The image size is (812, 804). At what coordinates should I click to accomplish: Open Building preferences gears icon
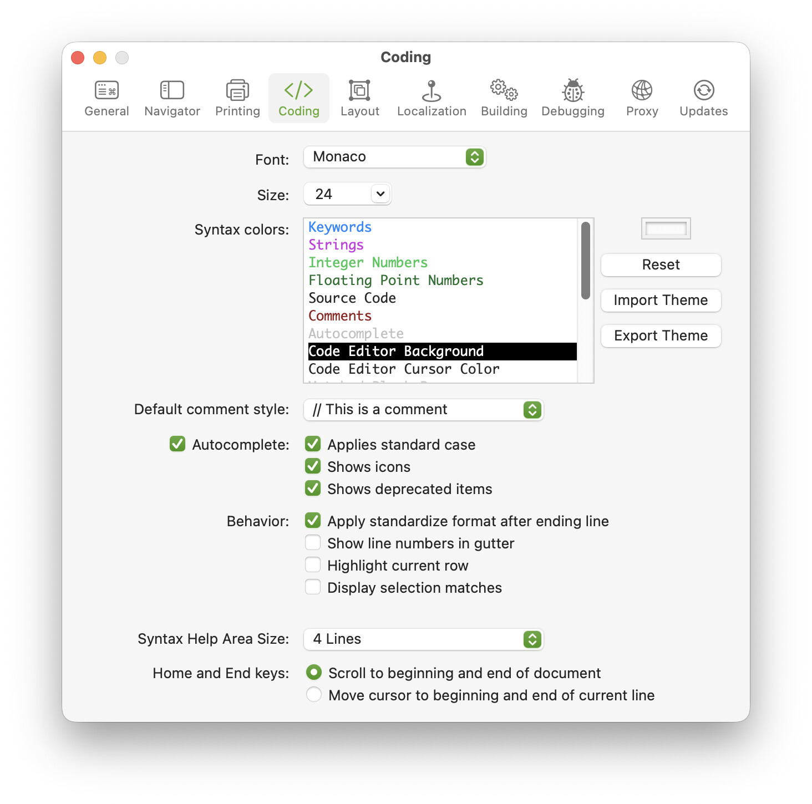pyautogui.click(x=504, y=90)
